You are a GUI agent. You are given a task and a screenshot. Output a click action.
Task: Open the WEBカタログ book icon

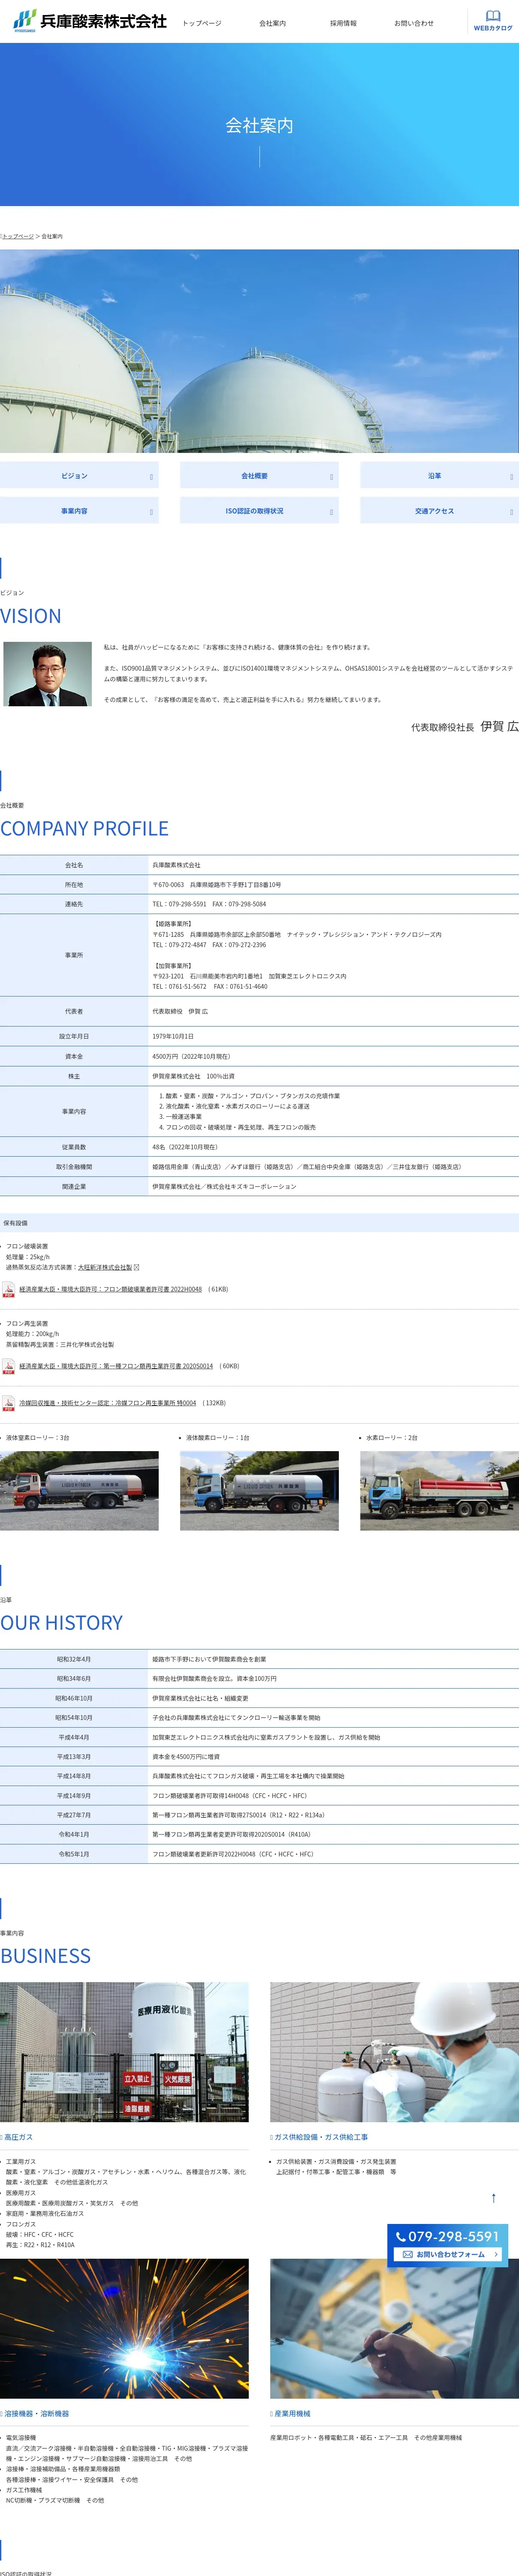[493, 16]
